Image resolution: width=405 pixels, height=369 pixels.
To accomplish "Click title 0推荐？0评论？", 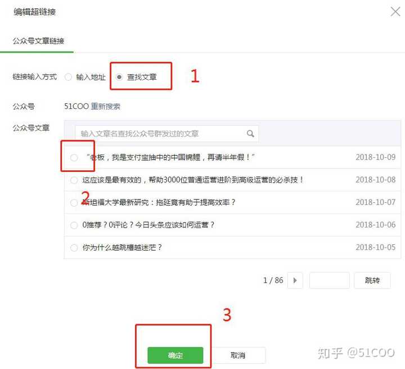I will 148,225.
